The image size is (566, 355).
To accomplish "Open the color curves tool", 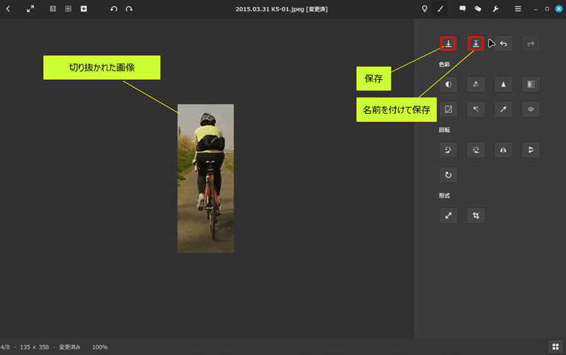I will point(449,109).
